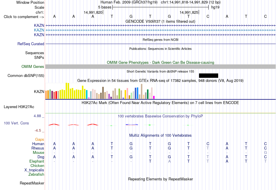Screen dimensions: 276x190
Task: Click the GTEx Gene Expression track title
Action: click(x=160, y=80)
